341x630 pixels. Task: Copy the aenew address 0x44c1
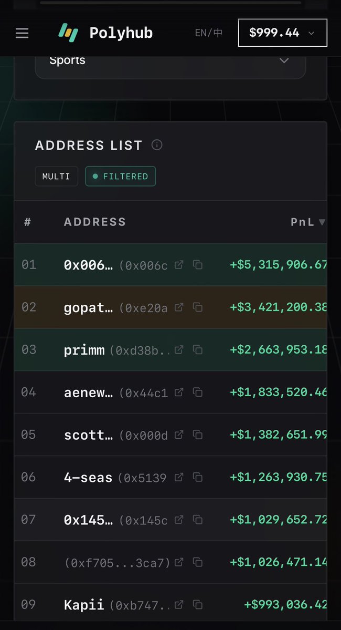(x=198, y=392)
